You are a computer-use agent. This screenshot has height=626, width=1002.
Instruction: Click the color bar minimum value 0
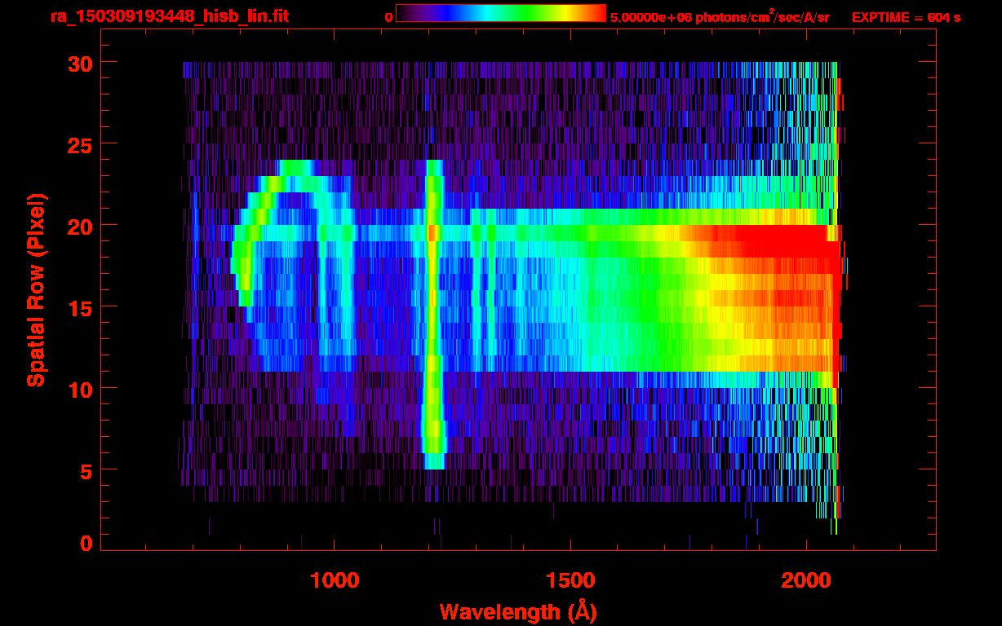388,17
